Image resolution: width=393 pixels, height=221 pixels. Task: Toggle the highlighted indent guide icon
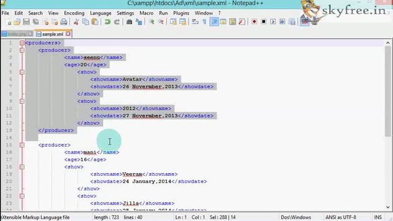pos(214,22)
